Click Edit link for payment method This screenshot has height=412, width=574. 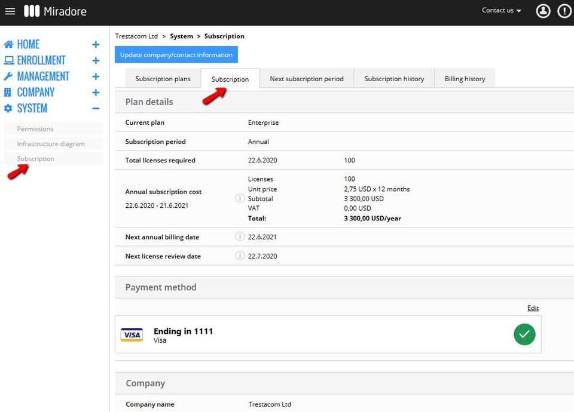coord(533,308)
